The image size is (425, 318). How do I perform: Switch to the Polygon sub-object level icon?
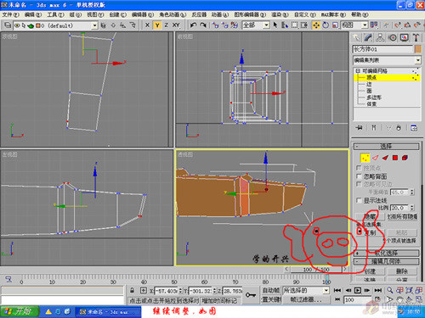[x=395, y=158]
